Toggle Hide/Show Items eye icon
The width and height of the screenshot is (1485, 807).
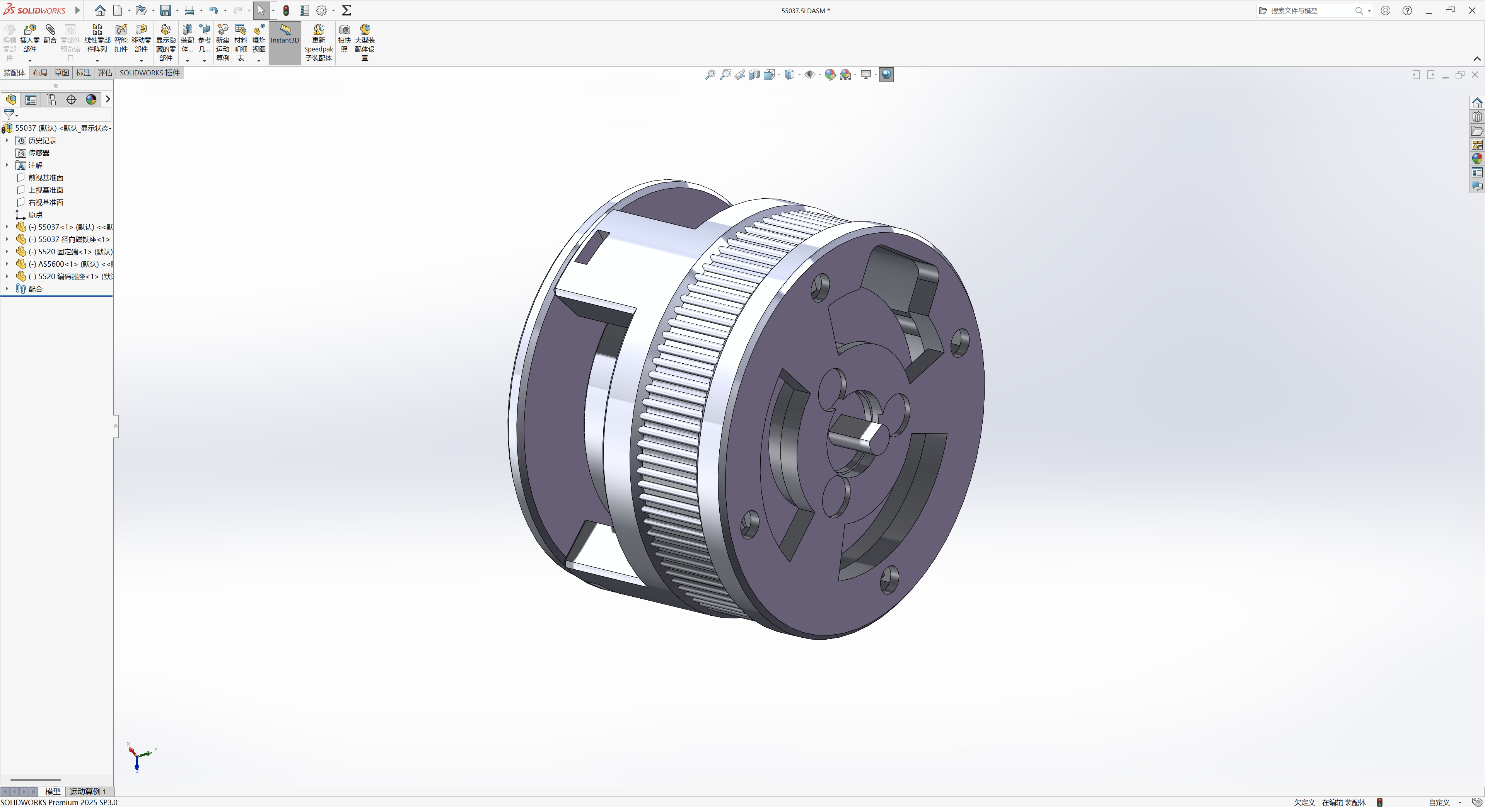click(x=809, y=75)
